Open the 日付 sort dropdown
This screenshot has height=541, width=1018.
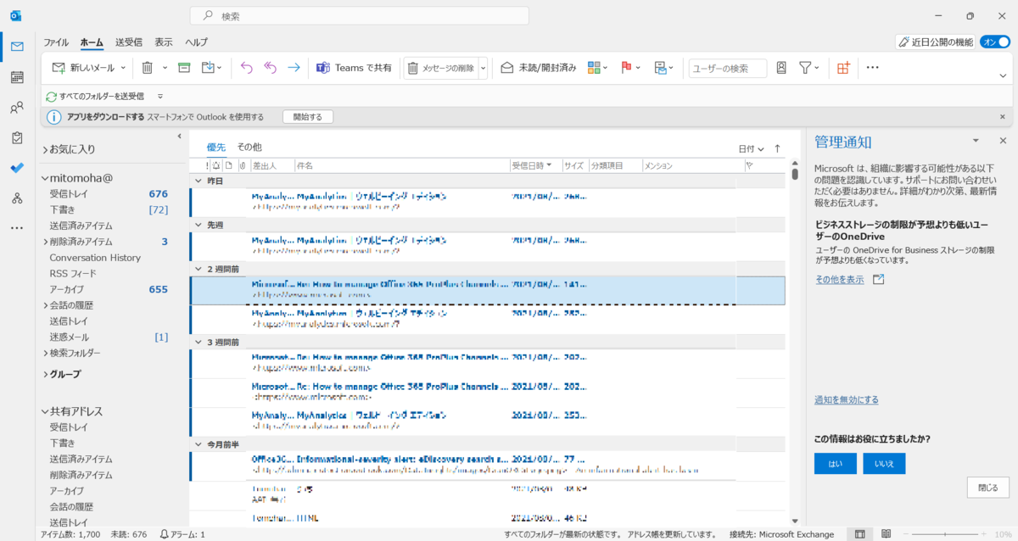(751, 148)
